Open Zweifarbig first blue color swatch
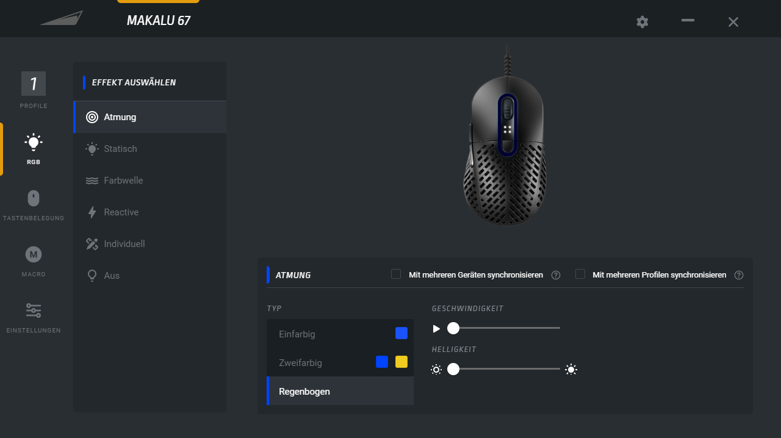This screenshot has width=781, height=438. (x=382, y=362)
